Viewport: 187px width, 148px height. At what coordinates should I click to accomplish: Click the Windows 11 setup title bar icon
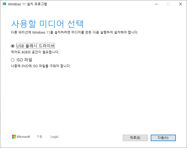pos(5,4)
